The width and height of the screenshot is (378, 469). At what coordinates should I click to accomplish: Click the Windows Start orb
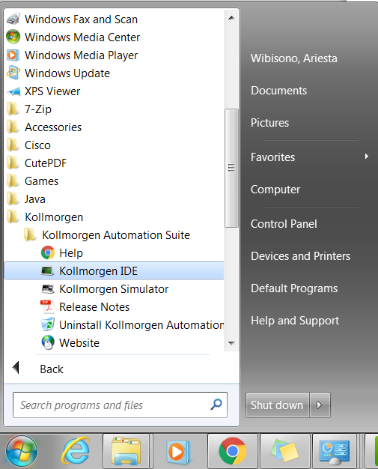pos(22,451)
